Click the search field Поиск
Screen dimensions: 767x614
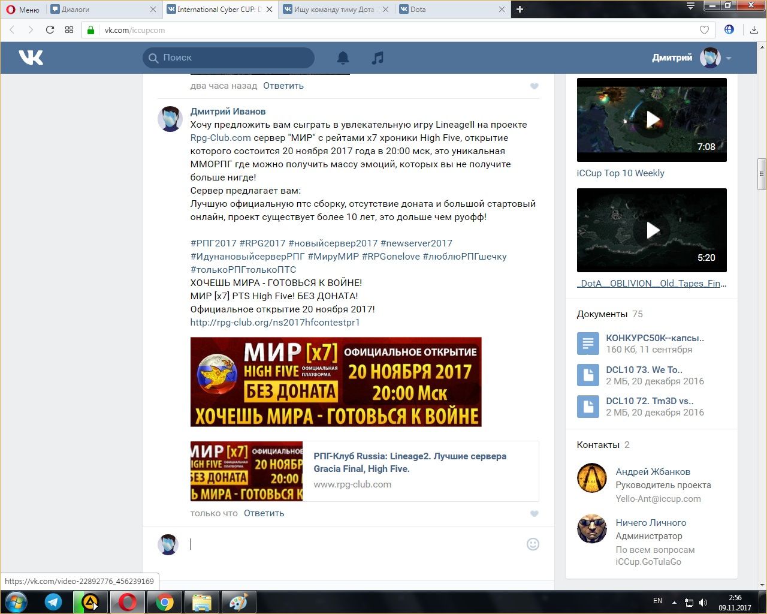coord(228,58)
